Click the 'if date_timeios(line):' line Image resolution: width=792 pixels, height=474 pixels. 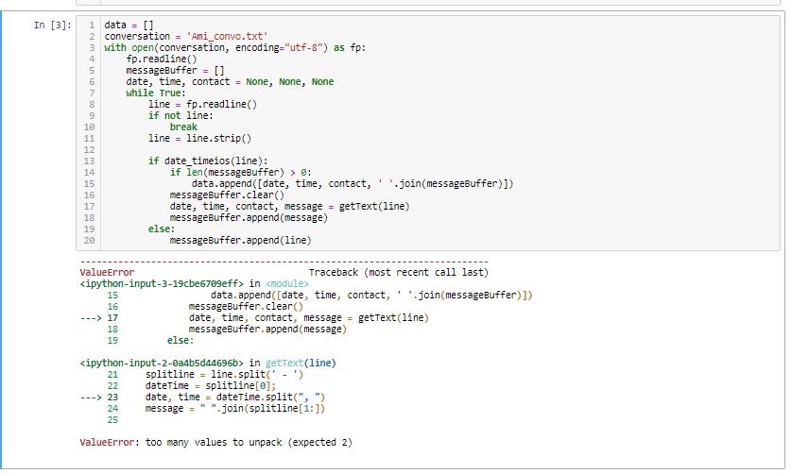[208, 161]
